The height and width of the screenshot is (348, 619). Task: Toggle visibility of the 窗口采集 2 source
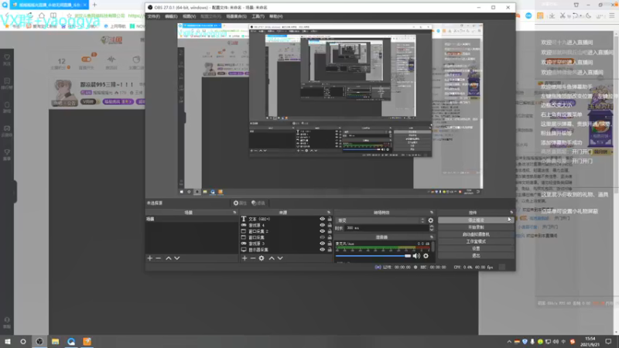click(322, 231)
